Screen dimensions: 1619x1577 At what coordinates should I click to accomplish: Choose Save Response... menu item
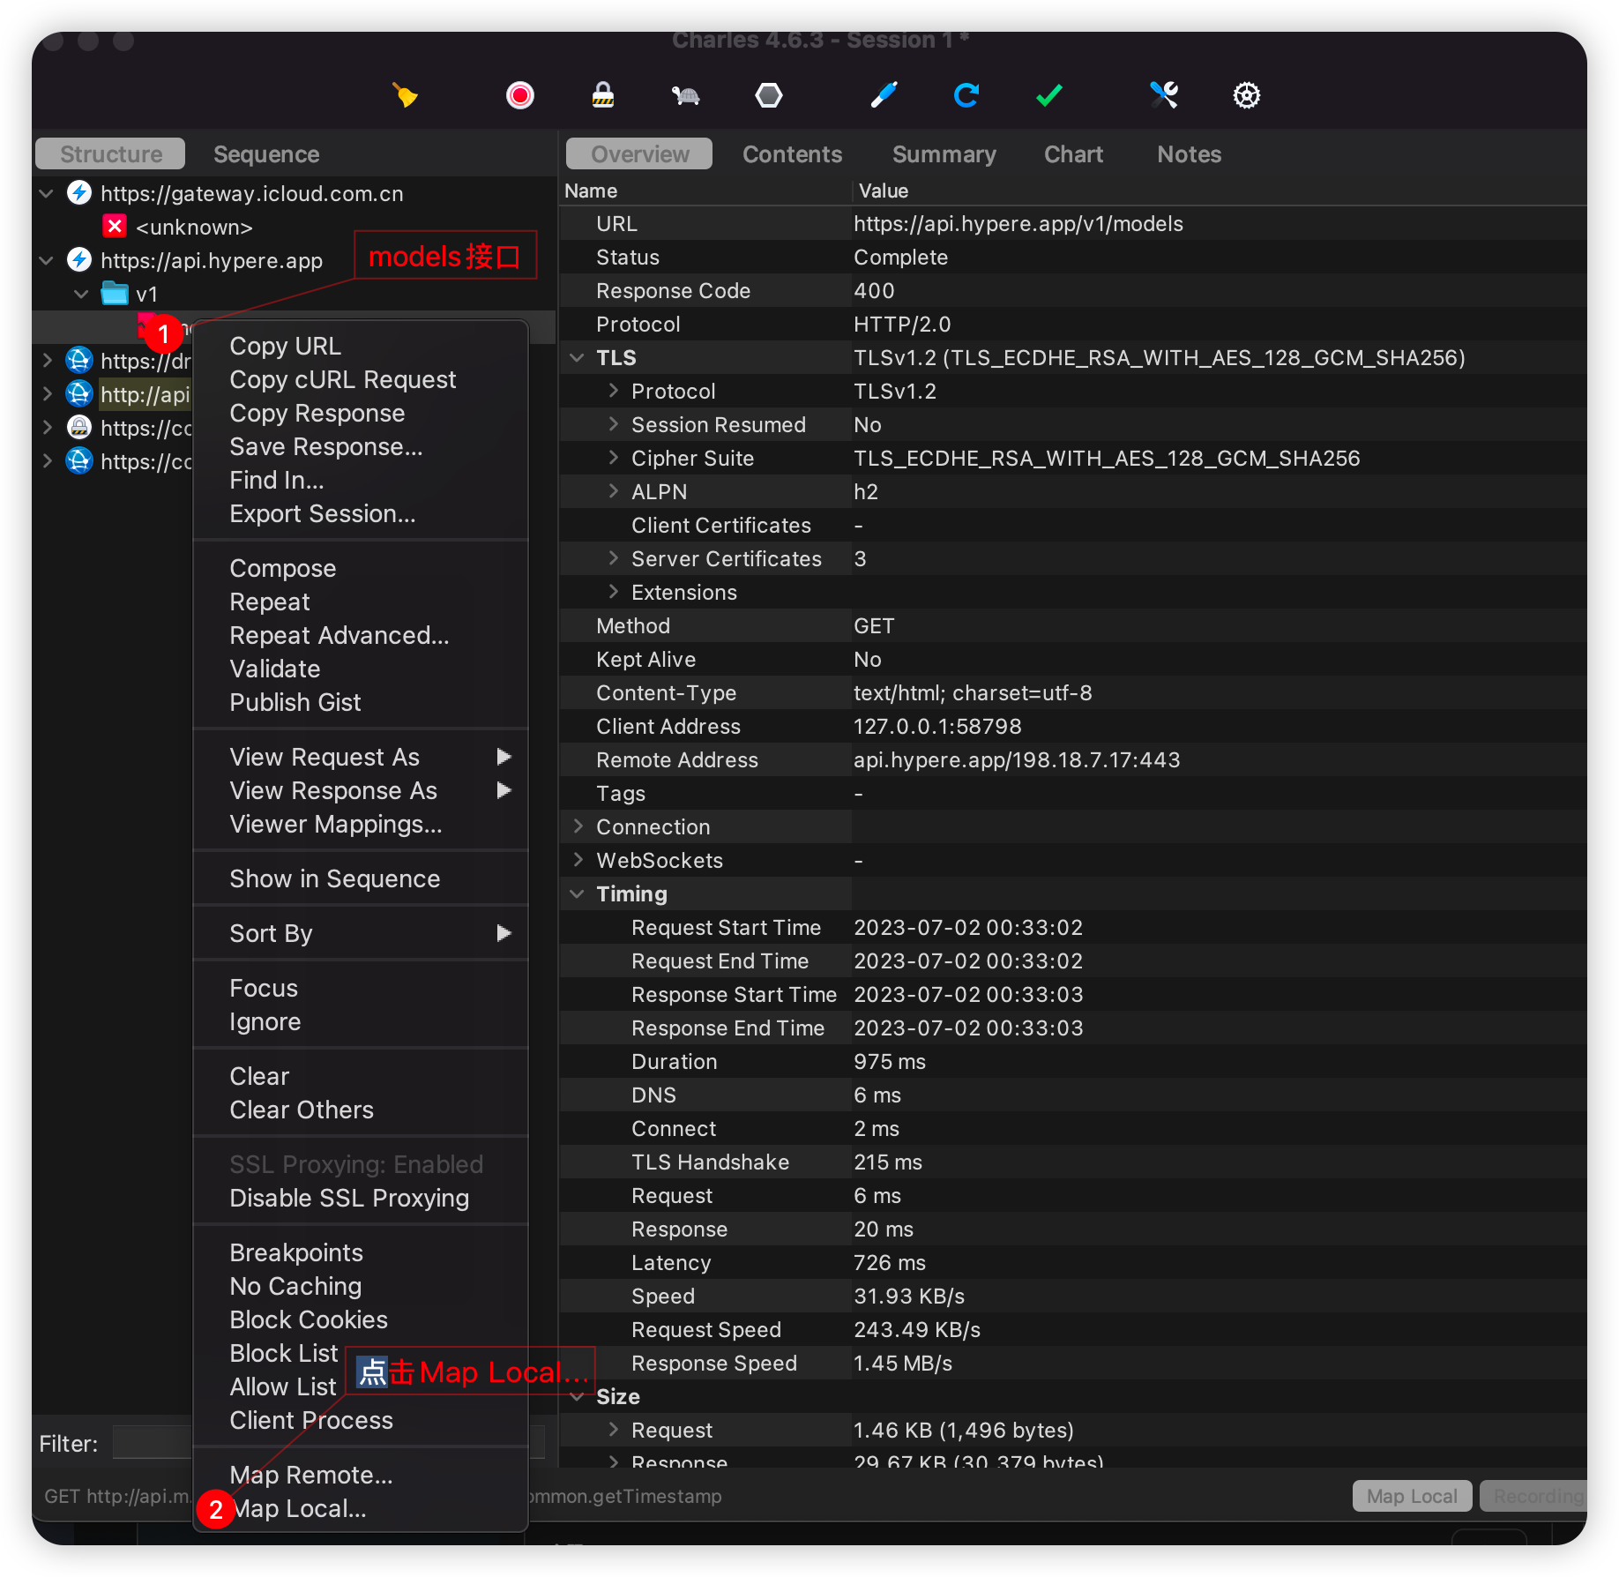point(361,446)
